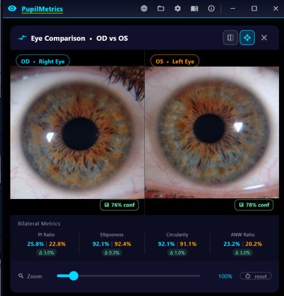Click the ANW Ratio delta 3.0% badge
Screen dimensions: 284x296
[243, 253]
